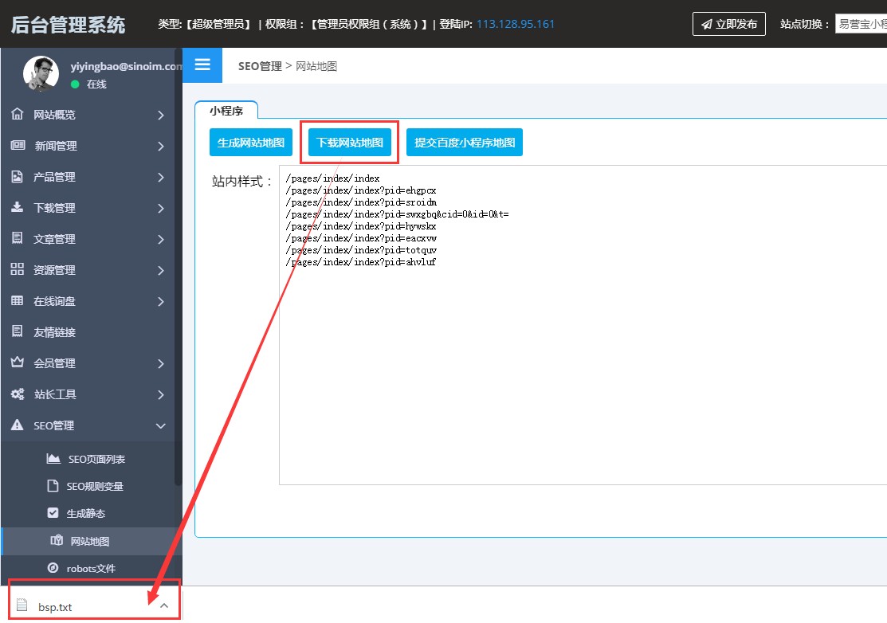887x623 pixels.
Task: Click the user avatar photo
Action: (x=41, y=74)
